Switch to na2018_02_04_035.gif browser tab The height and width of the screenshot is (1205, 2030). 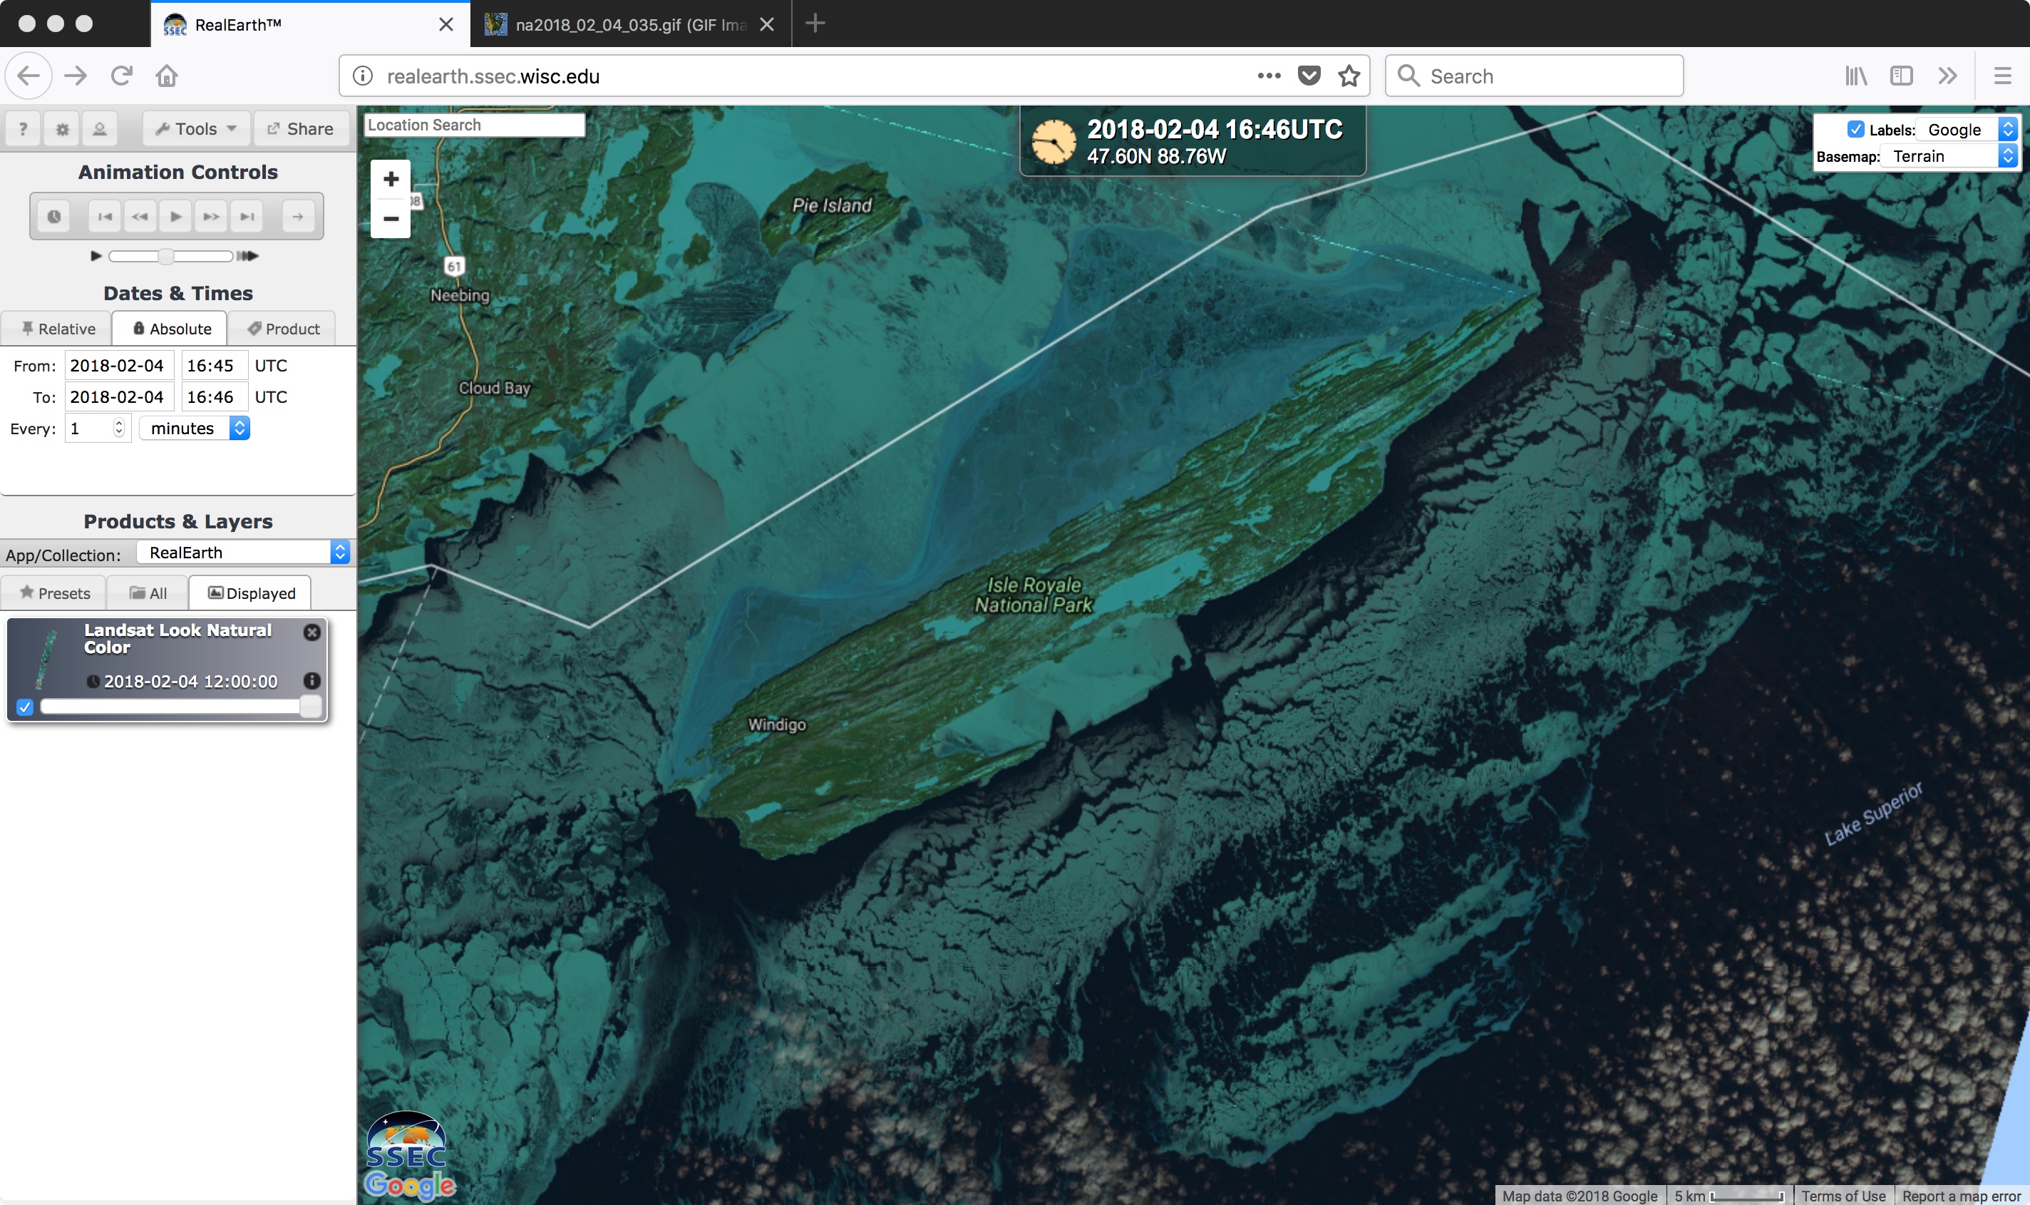click(630, 24)
